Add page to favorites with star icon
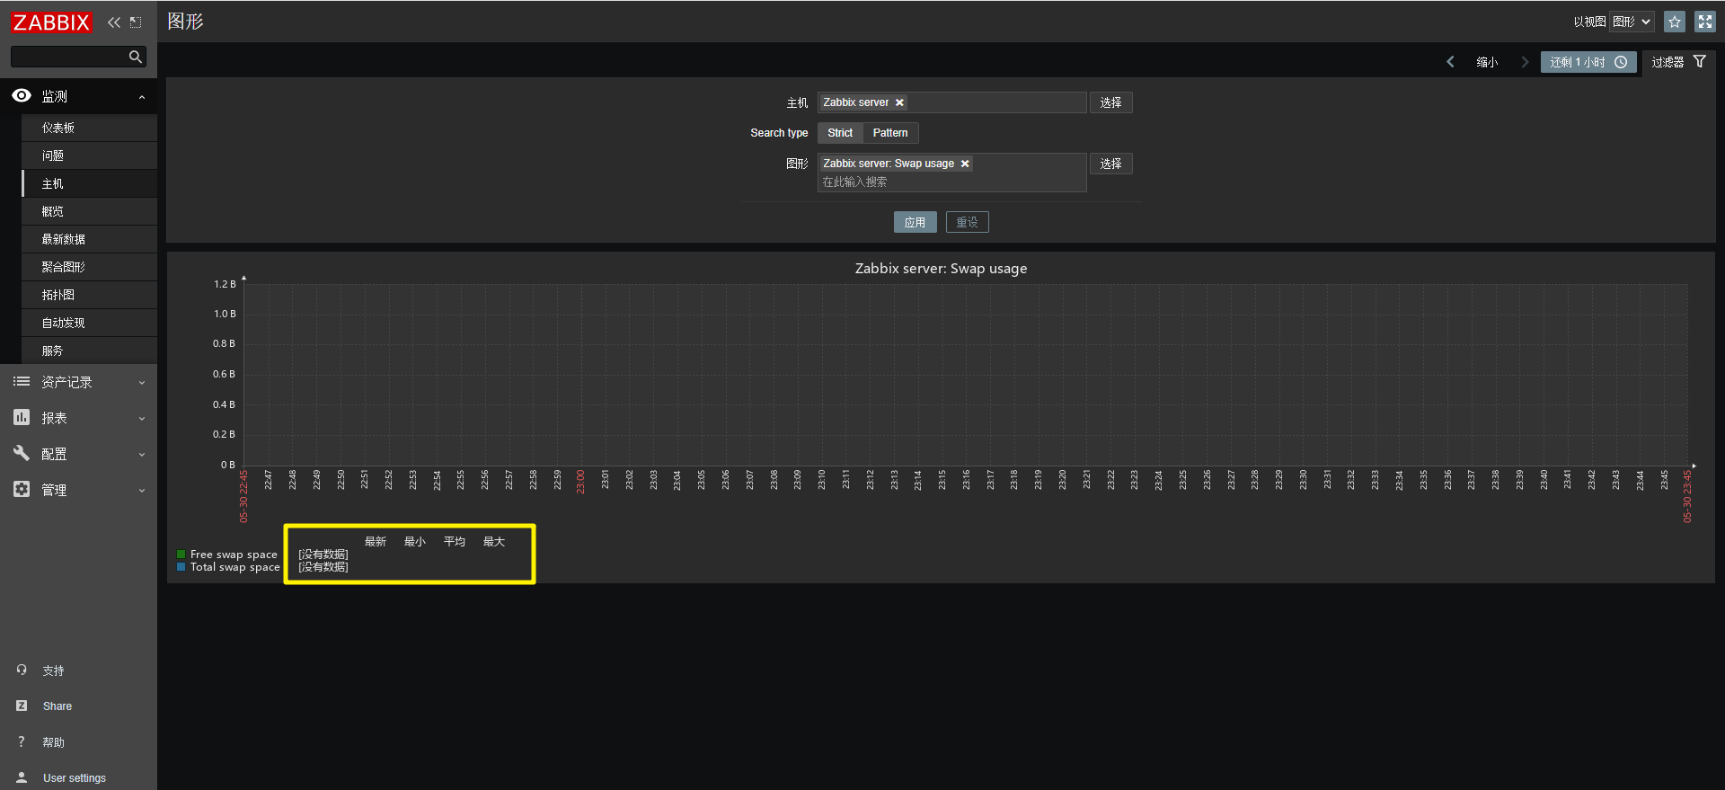This screenshot has height=790, width=1725. click(1675, 22)
